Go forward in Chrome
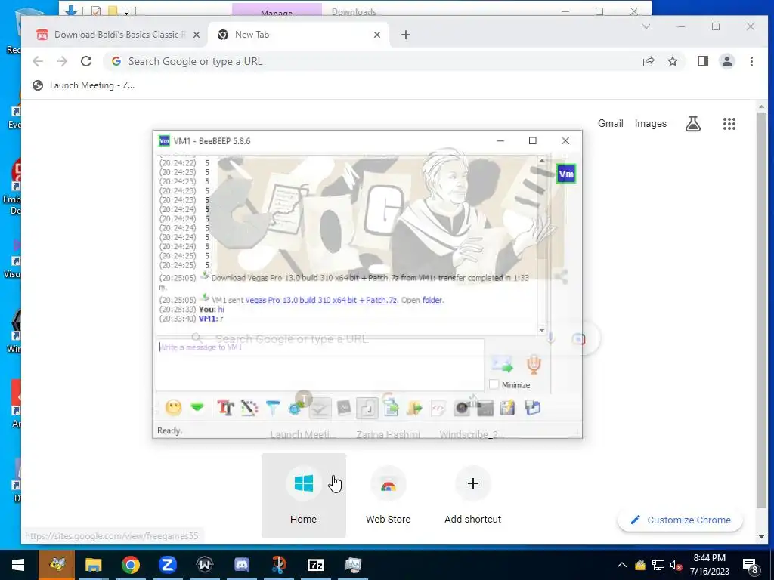Viewport: 774px width, 580px height. pyautogui.click(x=62, y=61)
